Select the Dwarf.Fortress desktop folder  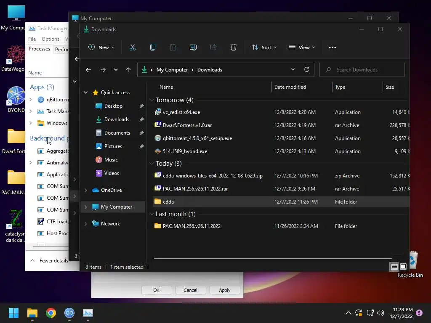(x=14, y=141)
